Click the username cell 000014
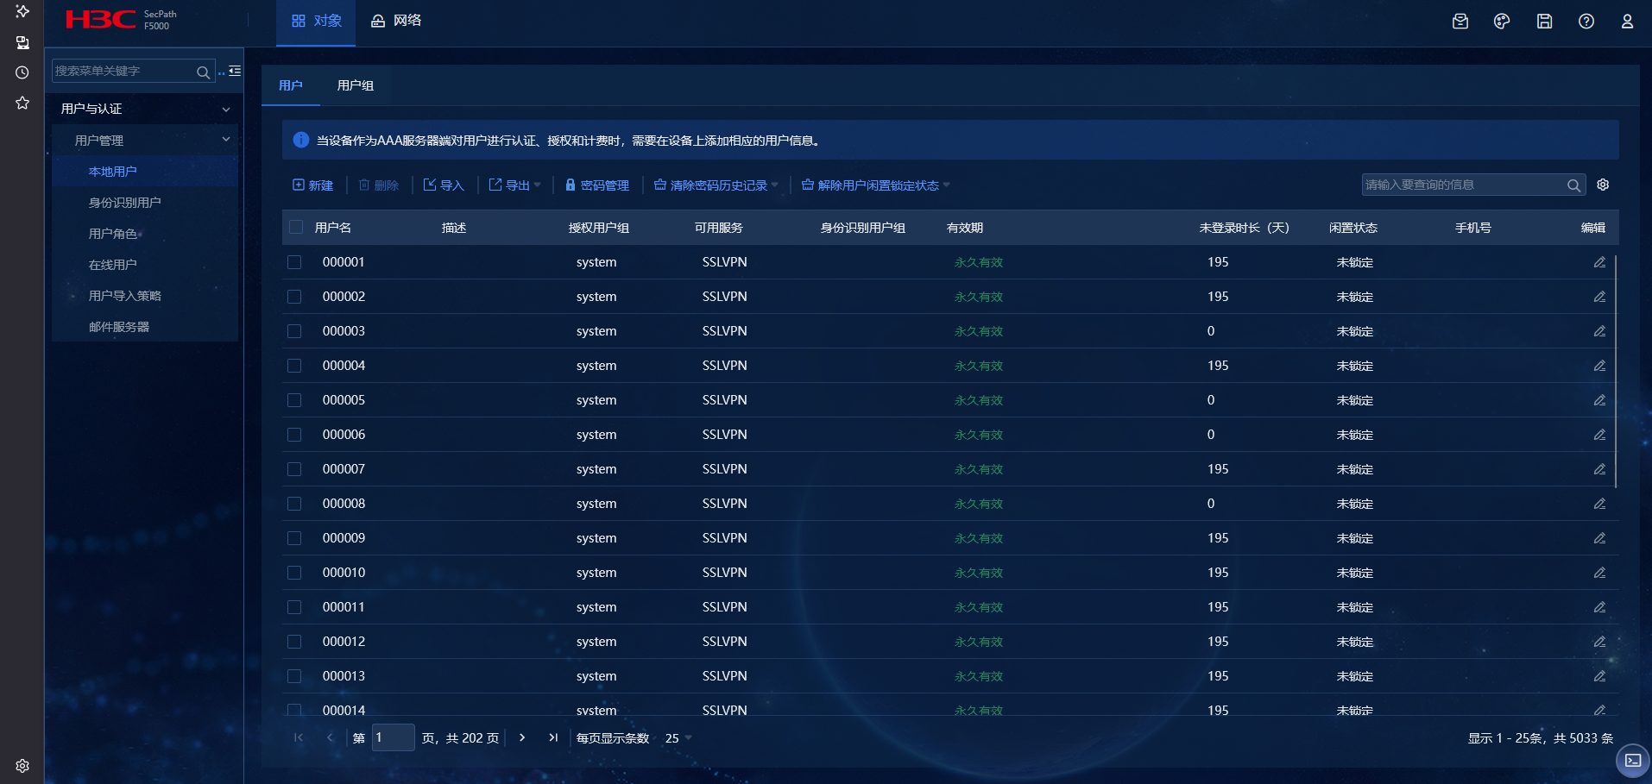Screen dimensions: 1652x784 (344, 710)
